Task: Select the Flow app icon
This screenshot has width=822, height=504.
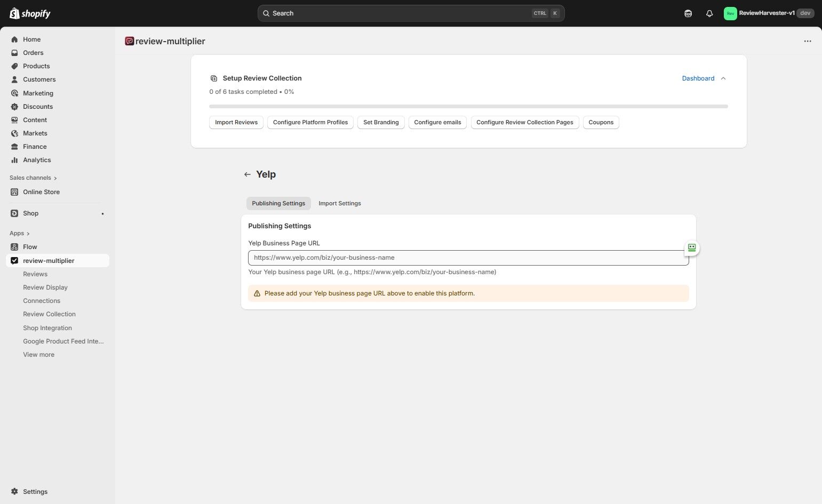Action: [x=14, y=246]
